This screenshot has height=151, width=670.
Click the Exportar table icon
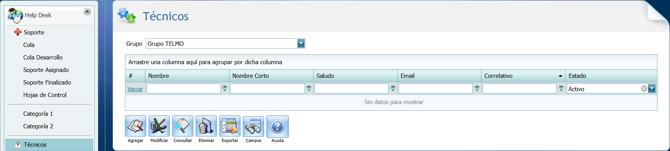[x=230, y=126]
